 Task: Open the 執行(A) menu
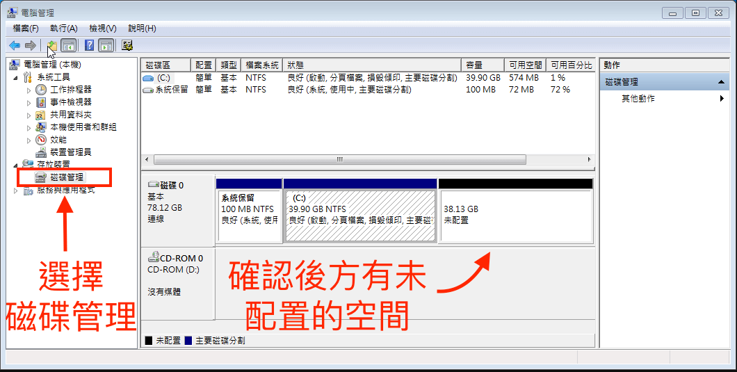pos(64,29)
